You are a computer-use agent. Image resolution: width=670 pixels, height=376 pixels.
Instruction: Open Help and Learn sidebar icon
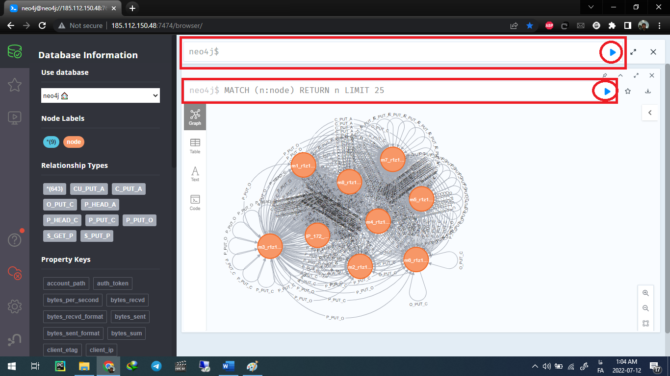coord(15,240)
